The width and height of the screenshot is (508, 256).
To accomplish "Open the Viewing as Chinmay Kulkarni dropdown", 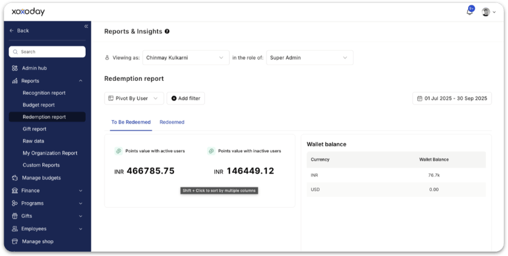I will 186,57.
